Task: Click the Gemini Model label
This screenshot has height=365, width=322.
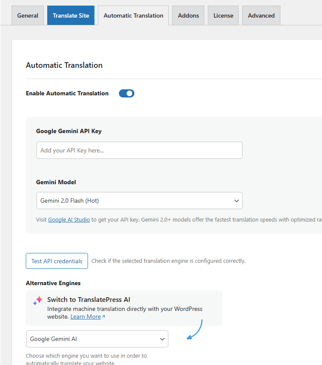Action: pyautogui.click(x=56, y=182)
